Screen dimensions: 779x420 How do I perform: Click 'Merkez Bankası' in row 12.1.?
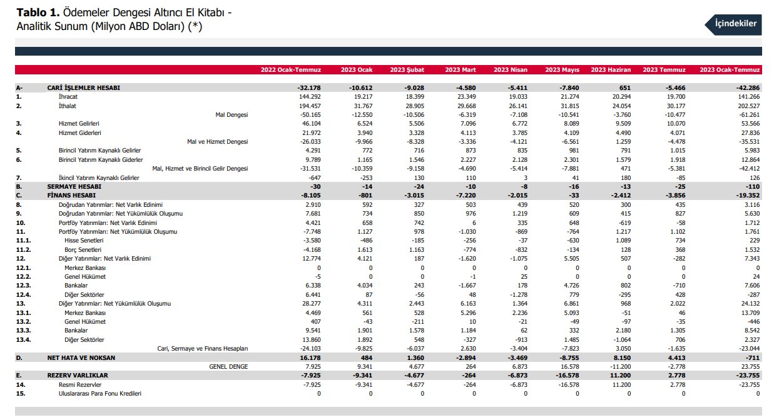click(x=85, y=267)
